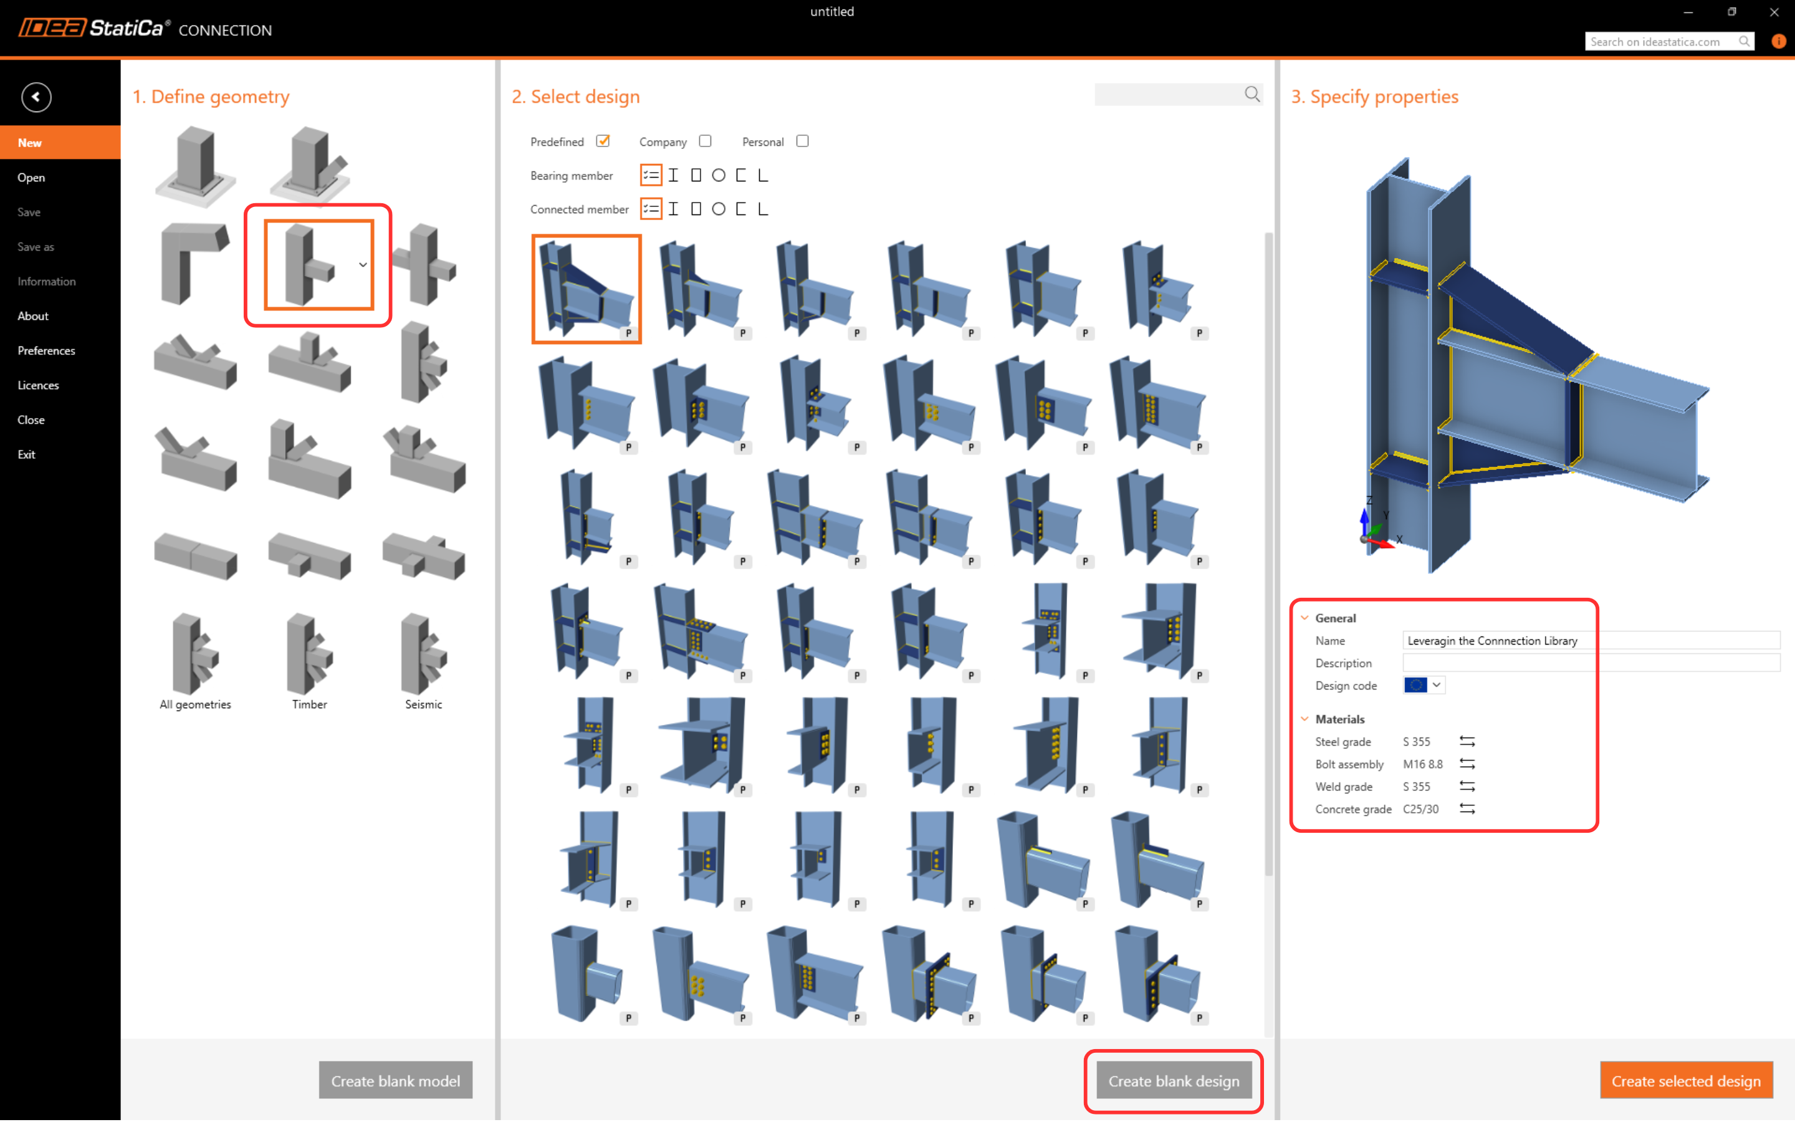Click the design search magnifier icon

(1252, 94)
